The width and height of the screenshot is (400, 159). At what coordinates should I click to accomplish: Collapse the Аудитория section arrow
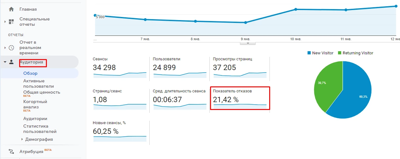coord(5,62)
